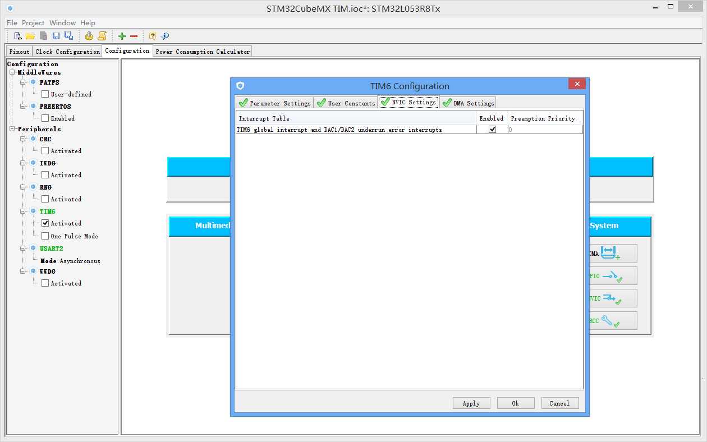Open help using the question-mark icon
Image resolution: width=707 pixels, height=442 pixels.
coord(152,36)
